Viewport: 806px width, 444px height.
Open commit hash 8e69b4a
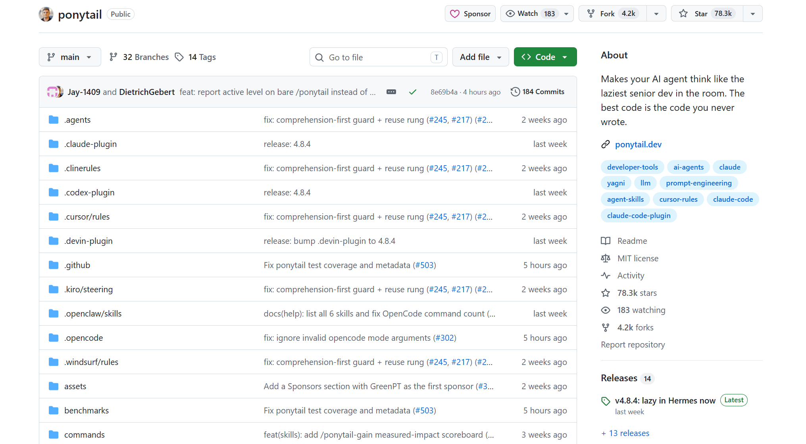444,92
